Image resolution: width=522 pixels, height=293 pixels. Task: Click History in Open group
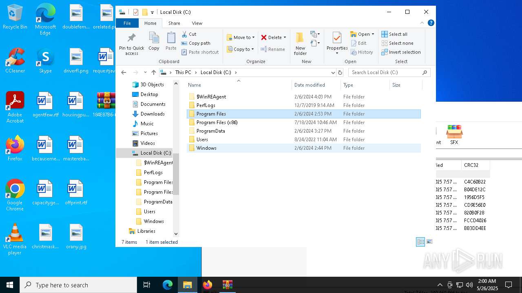pos(362,52)
